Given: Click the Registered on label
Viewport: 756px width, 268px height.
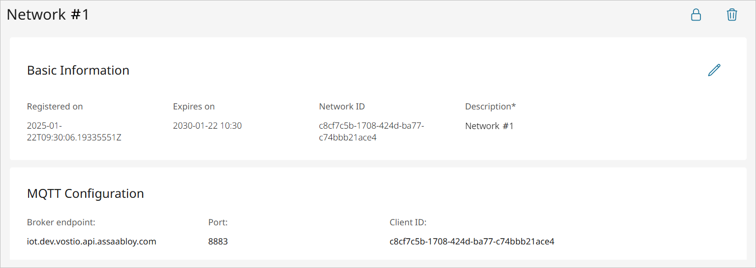Looking at the screenshot, I should 55,107.
